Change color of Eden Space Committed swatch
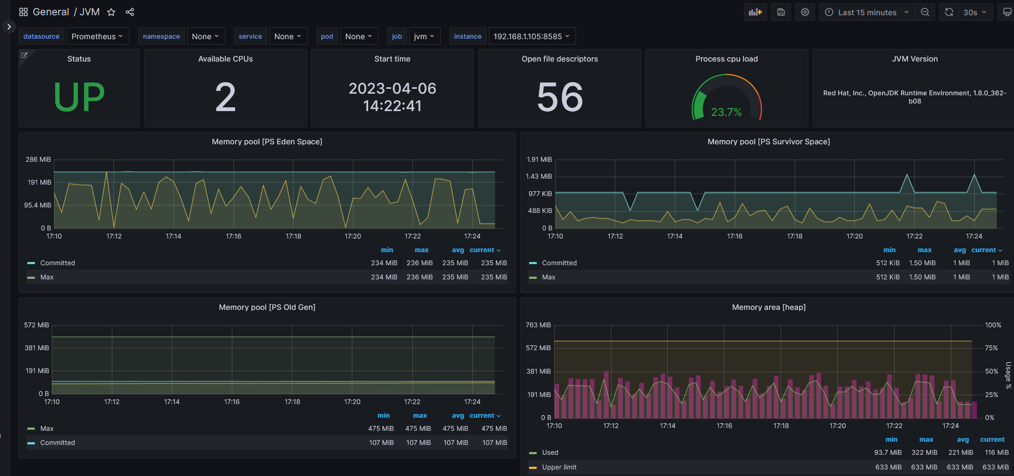Image resolution: width=1014 pixels, height=476 pixels. tap(31, 263)
